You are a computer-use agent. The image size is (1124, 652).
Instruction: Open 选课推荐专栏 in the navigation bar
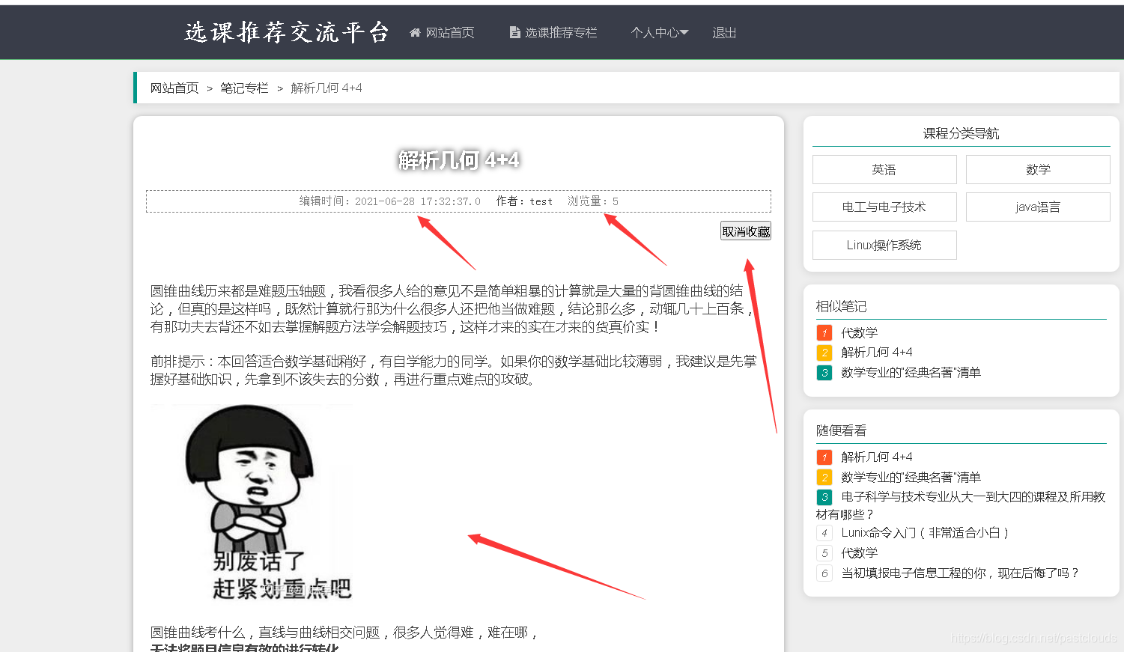click(x=561, y=32)
